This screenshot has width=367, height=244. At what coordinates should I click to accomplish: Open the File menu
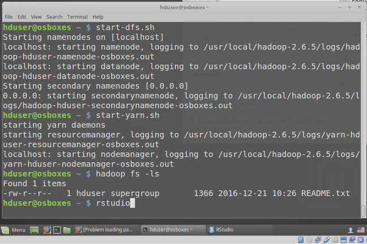point(8,17)
